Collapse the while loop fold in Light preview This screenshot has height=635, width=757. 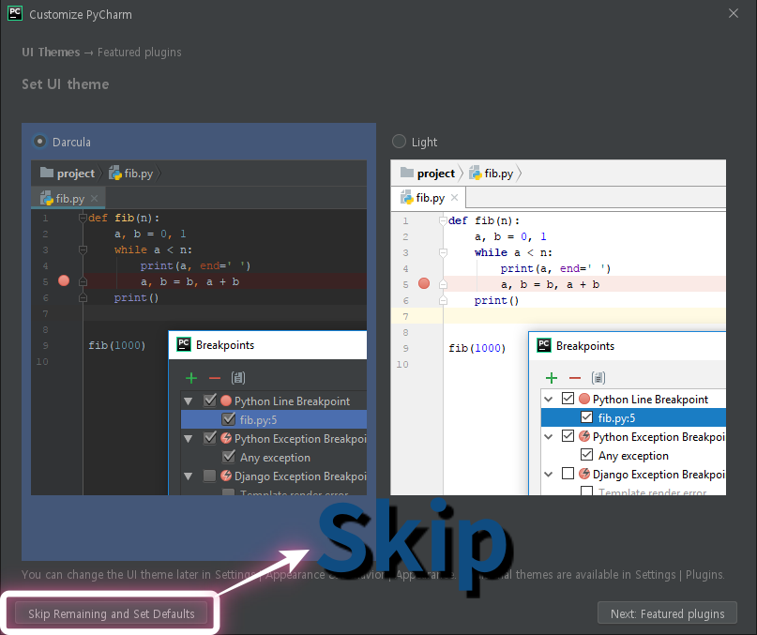(x=443, y=252)
